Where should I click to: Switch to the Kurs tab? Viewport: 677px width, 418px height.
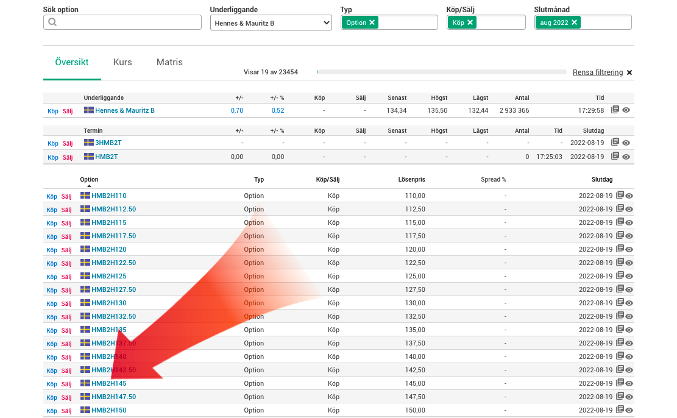pos(122,62)
